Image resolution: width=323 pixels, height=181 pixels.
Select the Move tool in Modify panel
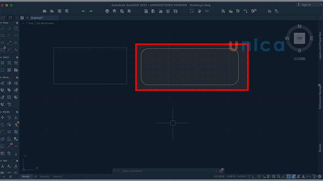click(3, 118)
